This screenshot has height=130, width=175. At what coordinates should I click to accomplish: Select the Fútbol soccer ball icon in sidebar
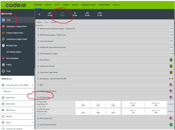3,65
